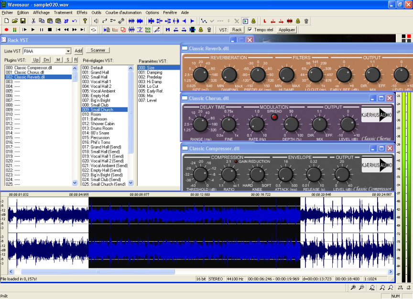The height and width of the screenshot is (299, 413).
Task: Open the Edition menu
Action: (x=23, y=12)
